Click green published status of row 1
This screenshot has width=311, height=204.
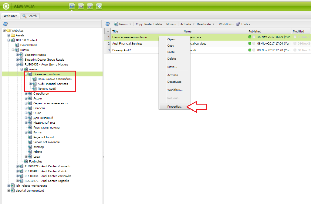click(x=250, y=37)
